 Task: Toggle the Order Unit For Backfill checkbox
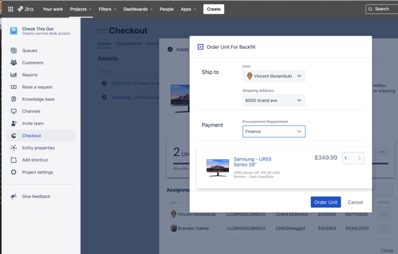pyautogui.click(x=200, y=47)
